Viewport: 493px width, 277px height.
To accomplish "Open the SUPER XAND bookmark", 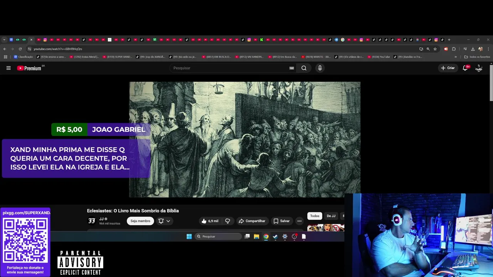I will [x=117, y=57].
